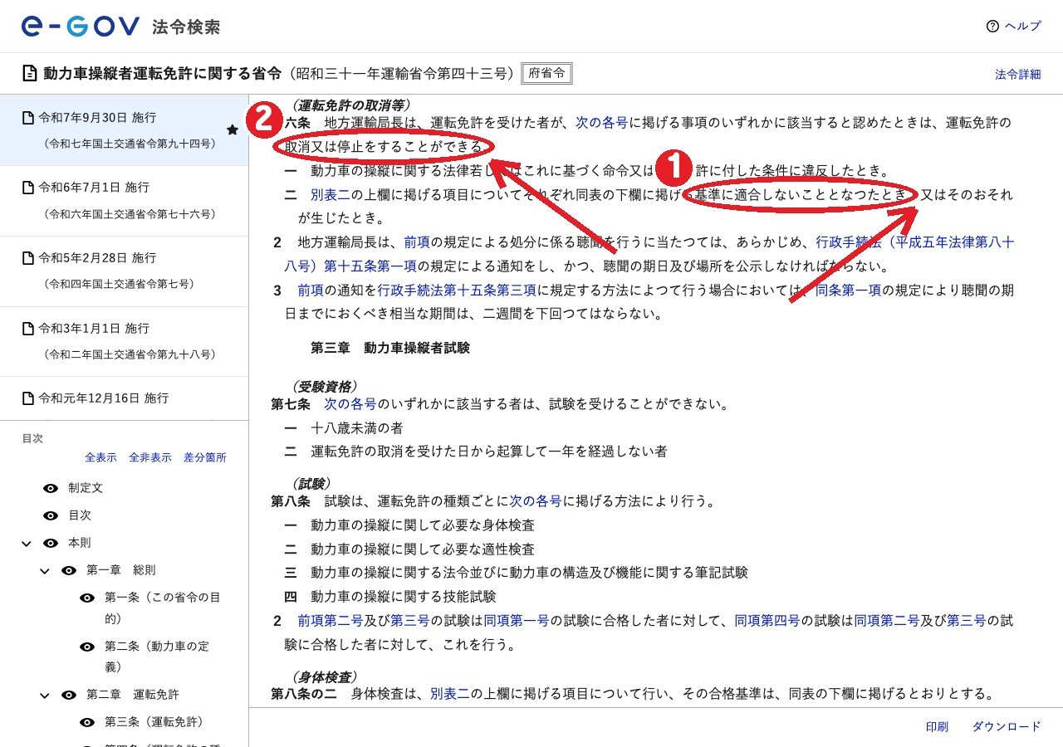Toggle visibility eye for 第二条(動力車の定義)

[x=87, y=647]
